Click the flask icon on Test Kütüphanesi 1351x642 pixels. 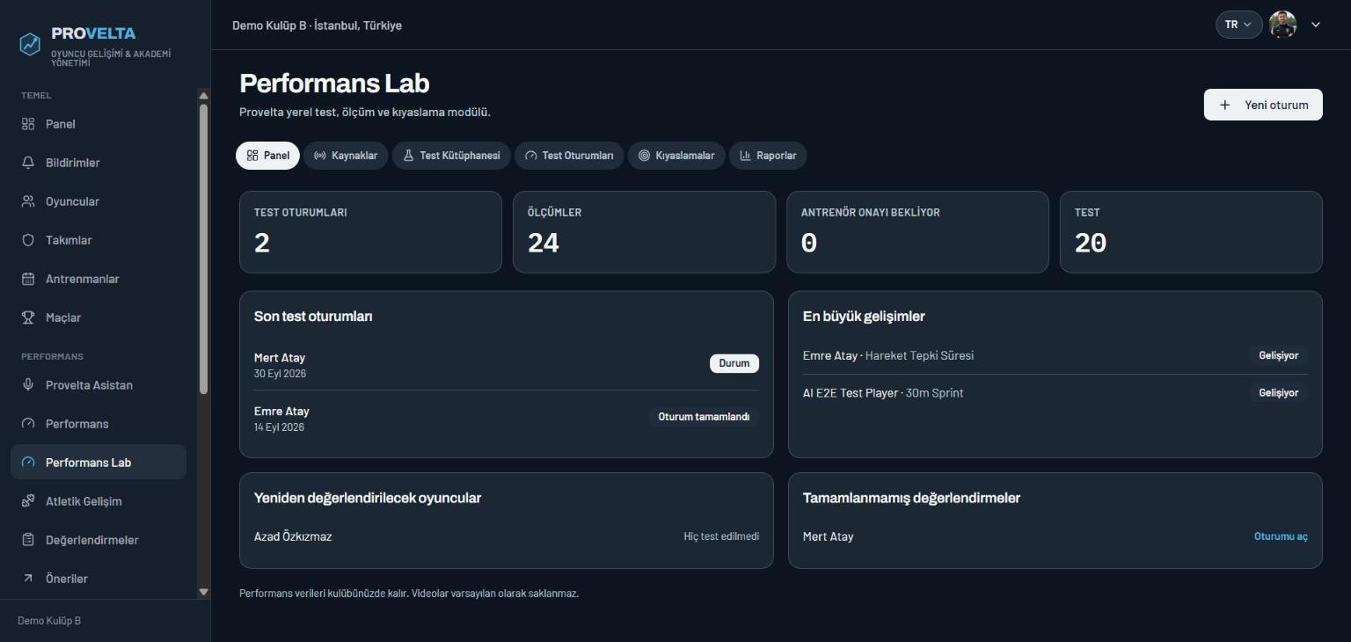(408, 156)
